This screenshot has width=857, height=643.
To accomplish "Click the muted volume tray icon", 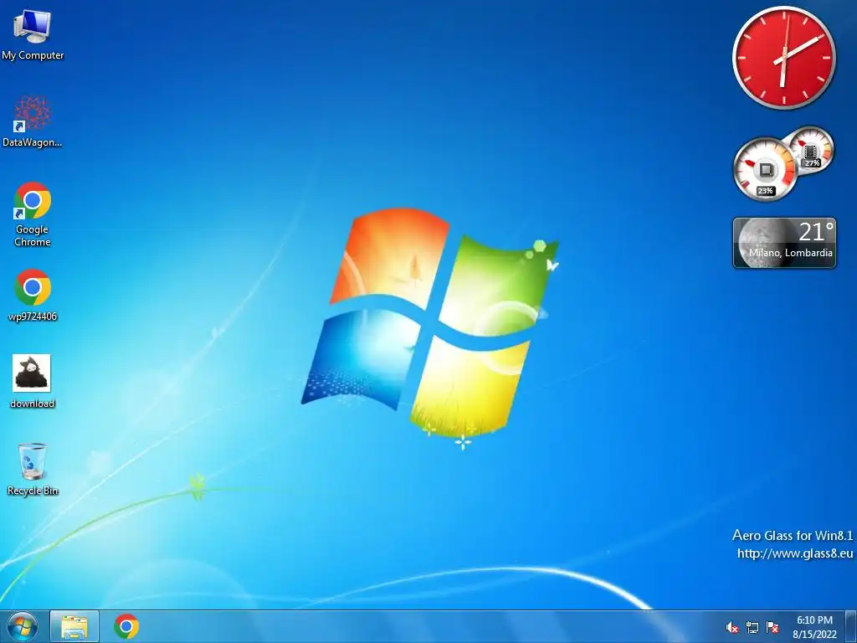I will tap(732, 628).
